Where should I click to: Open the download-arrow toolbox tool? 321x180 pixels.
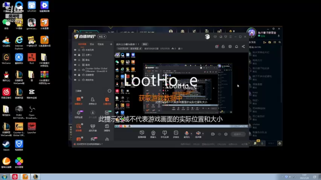(93, 114)
